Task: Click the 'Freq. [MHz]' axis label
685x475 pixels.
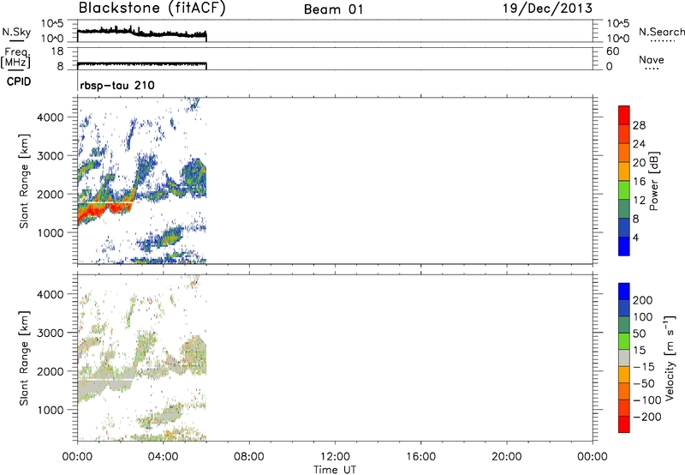Action: click(x=15, y=58)
